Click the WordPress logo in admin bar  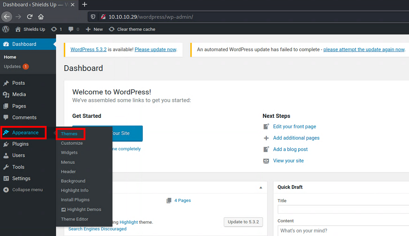[x=6, y=29]
